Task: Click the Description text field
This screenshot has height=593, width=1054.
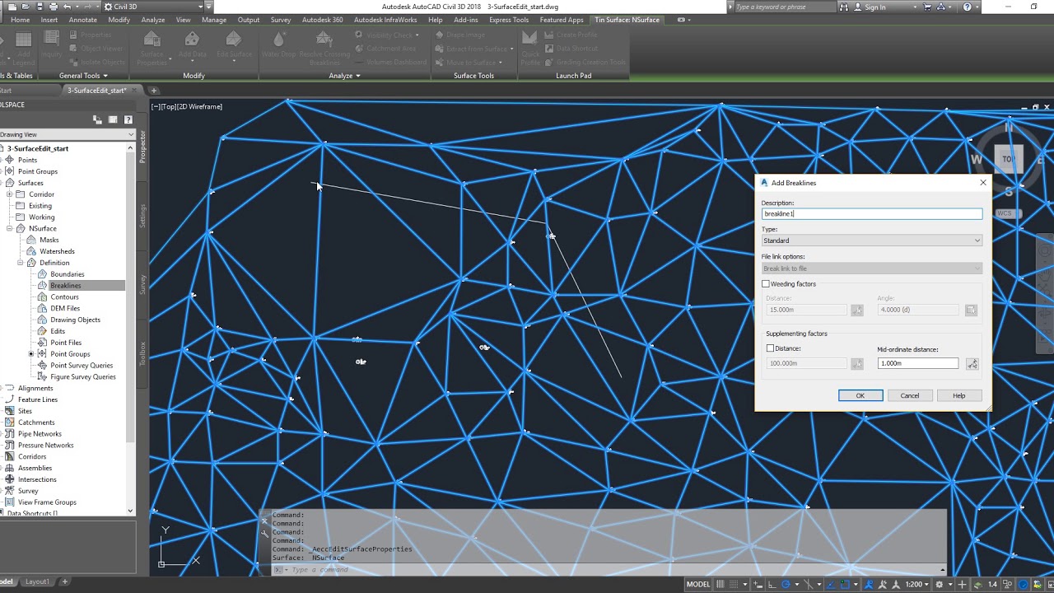Action: tap(872, 213)
